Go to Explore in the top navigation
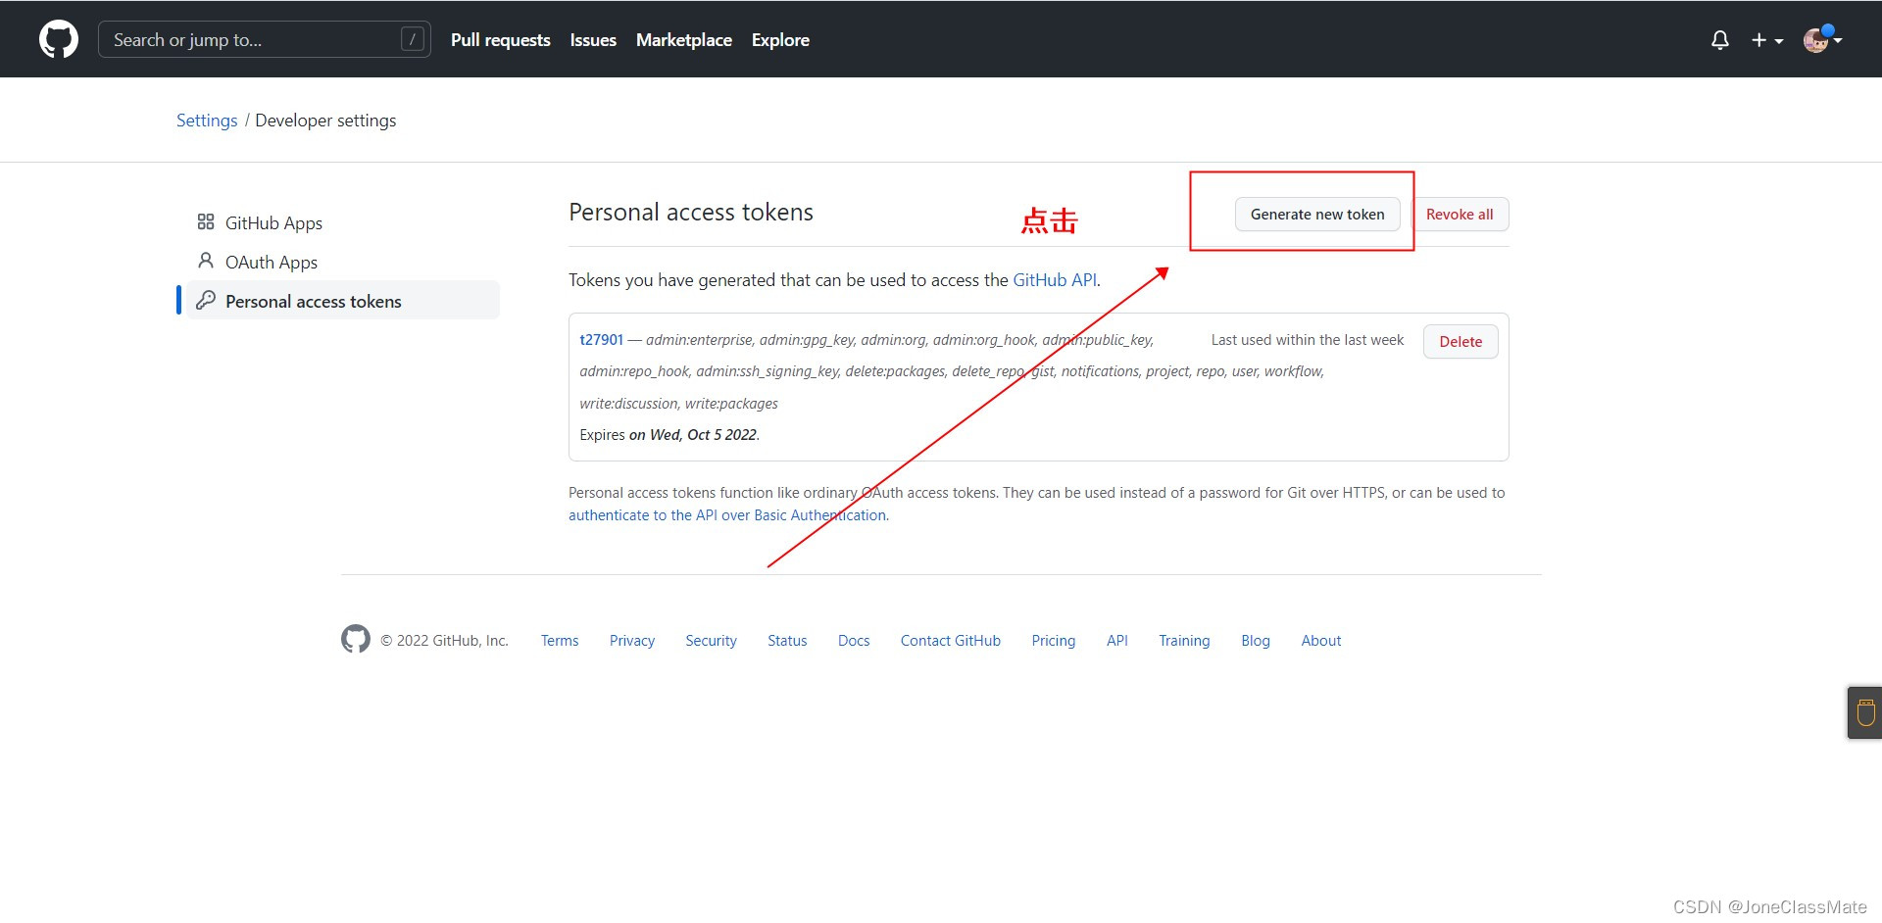This screenshot has width=1882, height=923. click(x=780, y=40)
